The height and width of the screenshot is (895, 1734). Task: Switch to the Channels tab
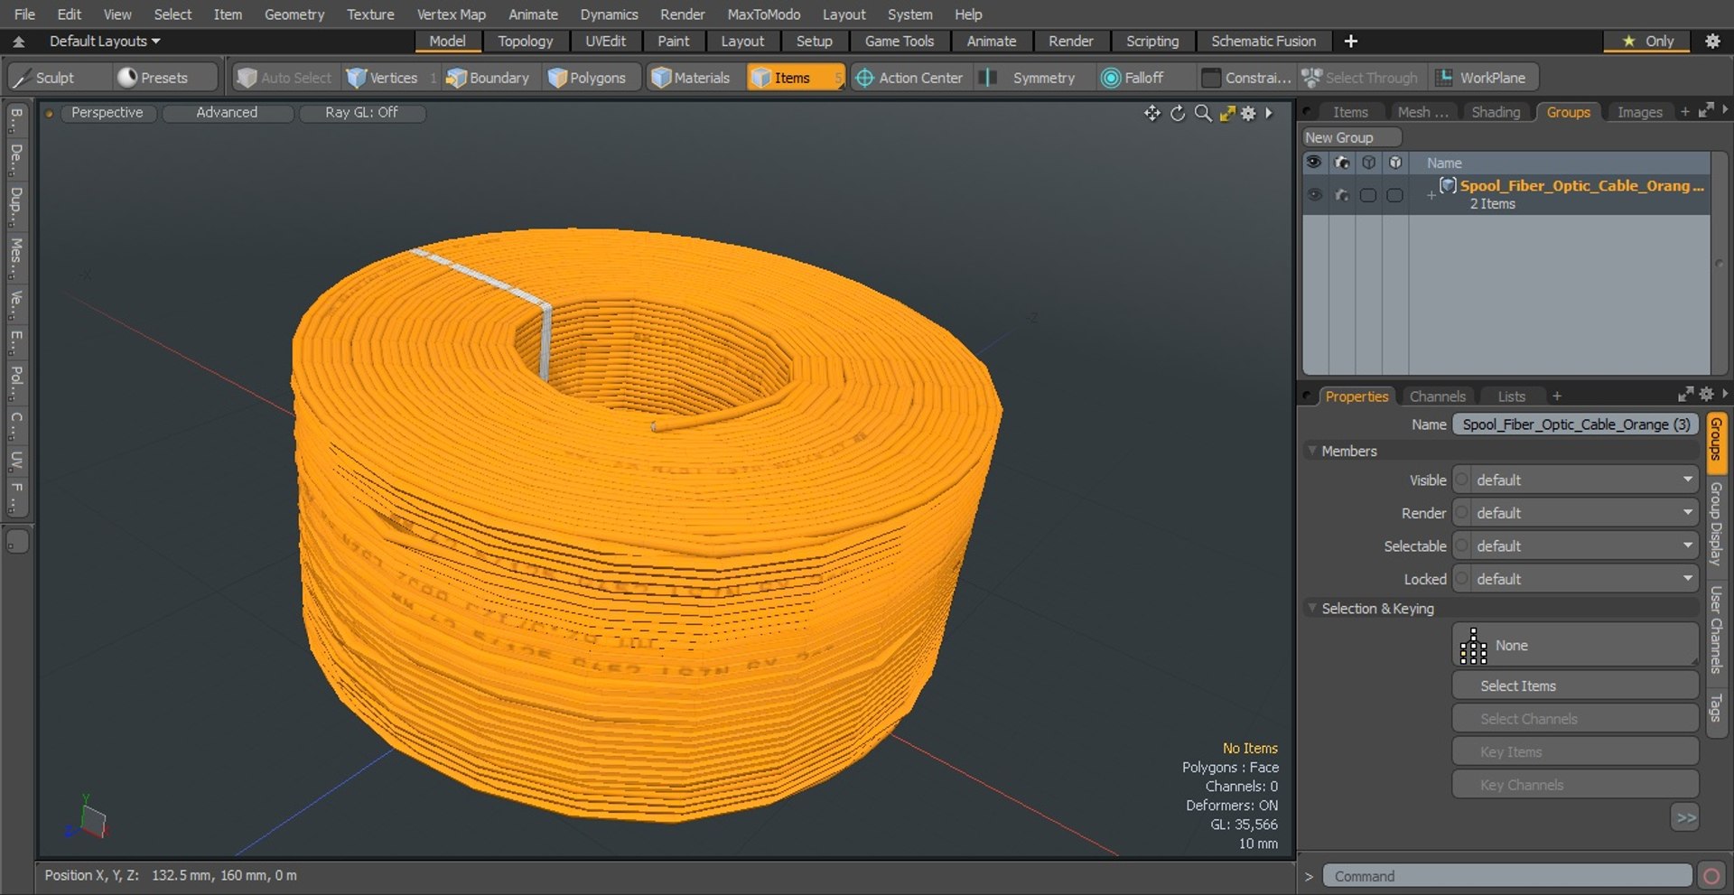tap(1437, 396)
